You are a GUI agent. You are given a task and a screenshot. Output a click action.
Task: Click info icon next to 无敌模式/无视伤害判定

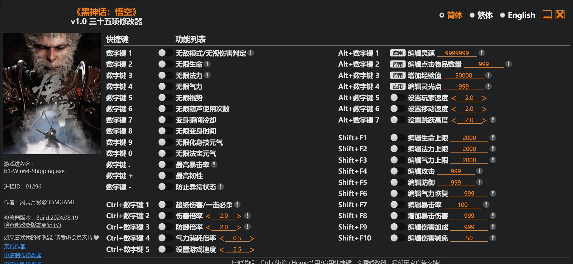[x=251, y=53]
